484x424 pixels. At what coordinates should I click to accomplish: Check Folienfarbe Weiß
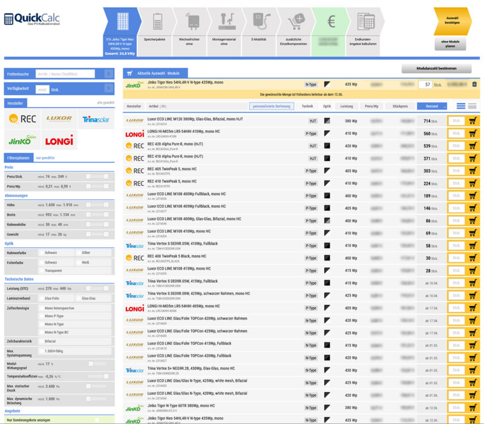point(79,262)
